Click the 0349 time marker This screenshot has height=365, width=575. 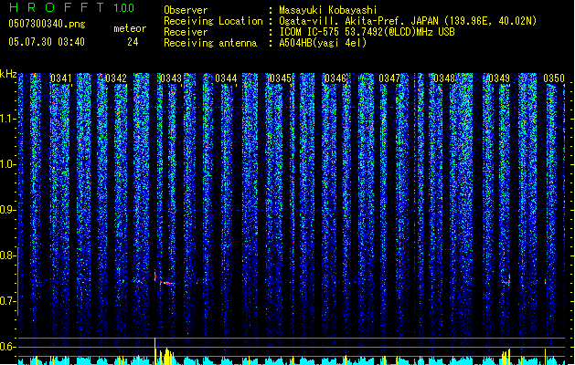click(499, 78)
